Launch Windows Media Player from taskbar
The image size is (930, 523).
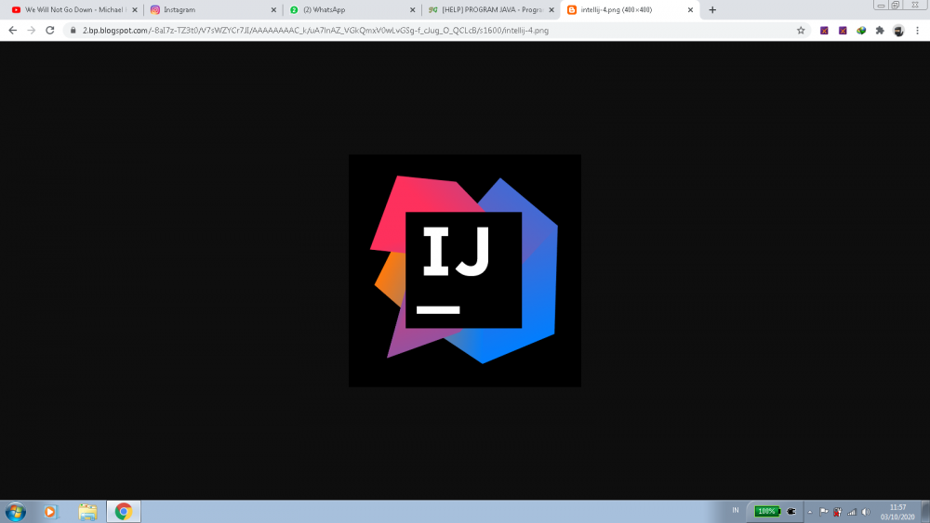(50, 511)
